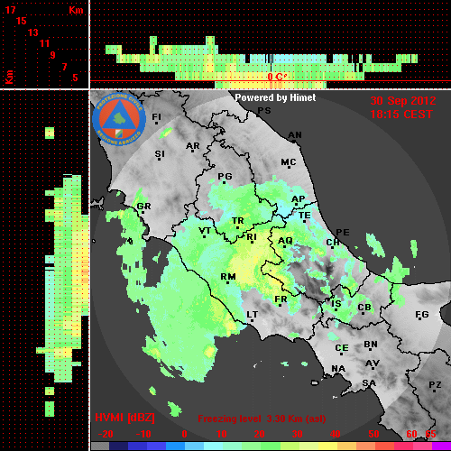Click the 40 dBZ scale label
This screenshot has width=451, height=451.
(x=336, y=434)
